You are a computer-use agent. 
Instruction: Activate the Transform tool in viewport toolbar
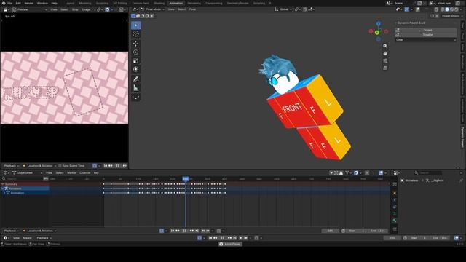136,69
